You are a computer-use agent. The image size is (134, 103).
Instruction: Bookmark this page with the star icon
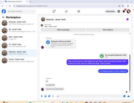click(123, 6)
